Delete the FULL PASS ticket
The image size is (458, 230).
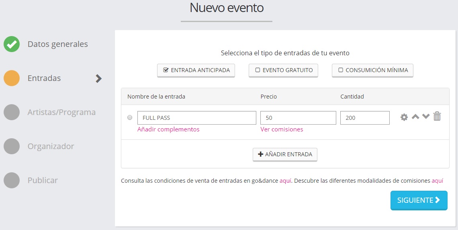click(x=437, y=117)
